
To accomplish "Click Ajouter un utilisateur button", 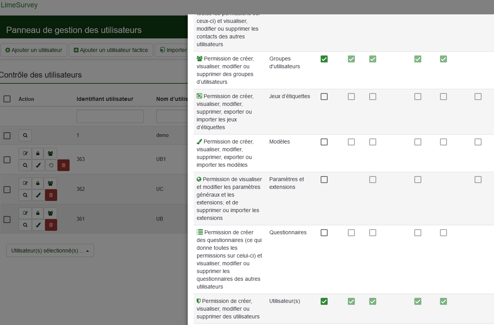I will click(34, 50).
